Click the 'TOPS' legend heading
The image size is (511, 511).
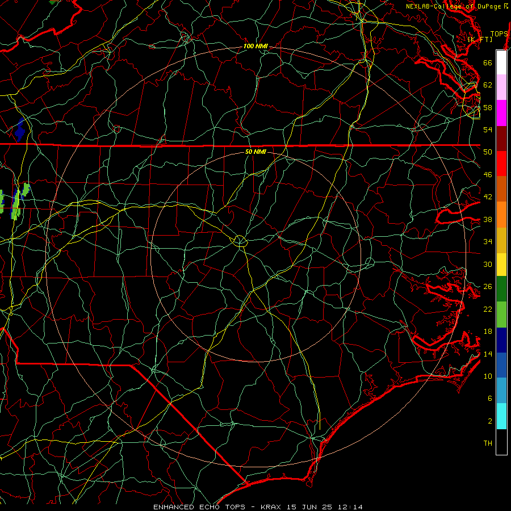499,34
